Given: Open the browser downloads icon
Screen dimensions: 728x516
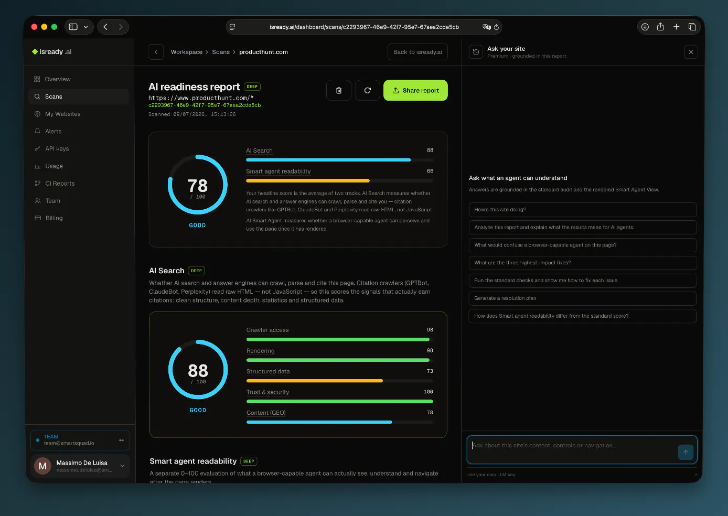Looking at the screenshot, I should coord(645,27).
